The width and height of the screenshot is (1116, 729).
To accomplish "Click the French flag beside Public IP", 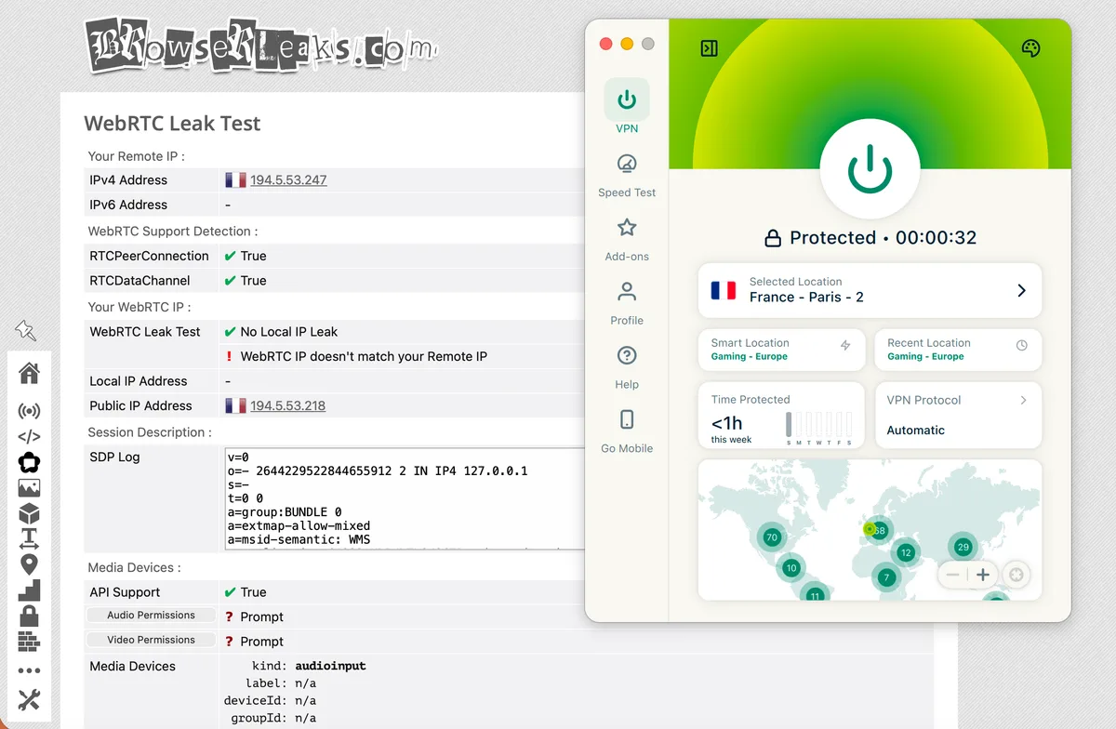I will coord(235,405).
